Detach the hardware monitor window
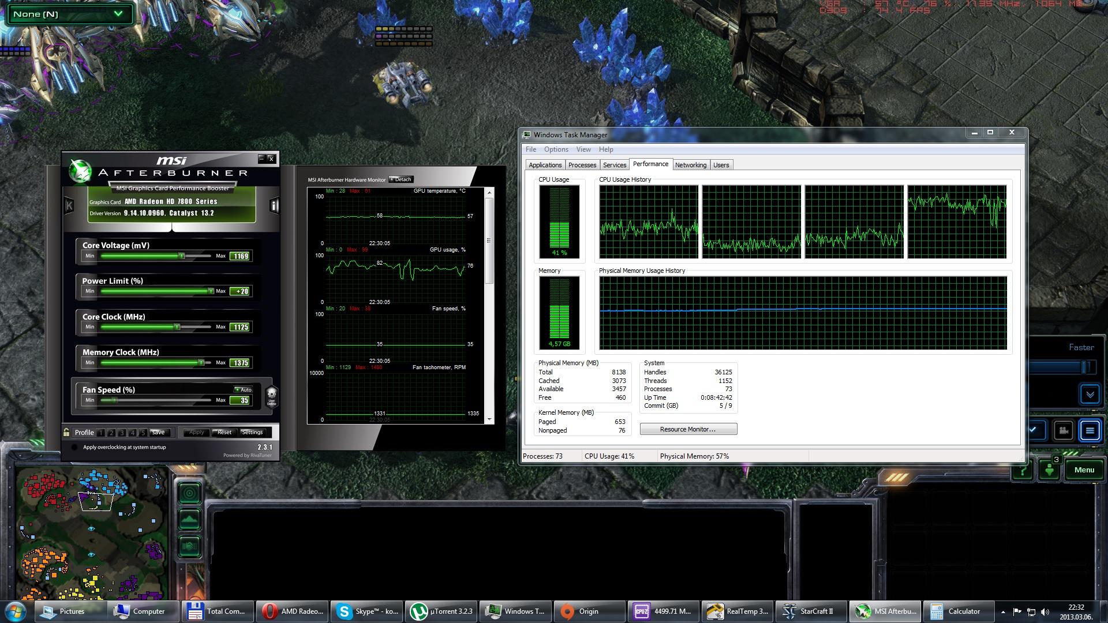1108x623 pixels. pyautogui.click(x=401, y=179)
